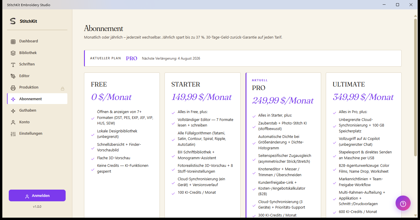Click checkmark beside Knoteneditor feature
This screenshot has height=220, width=420.
click(254, 173)
